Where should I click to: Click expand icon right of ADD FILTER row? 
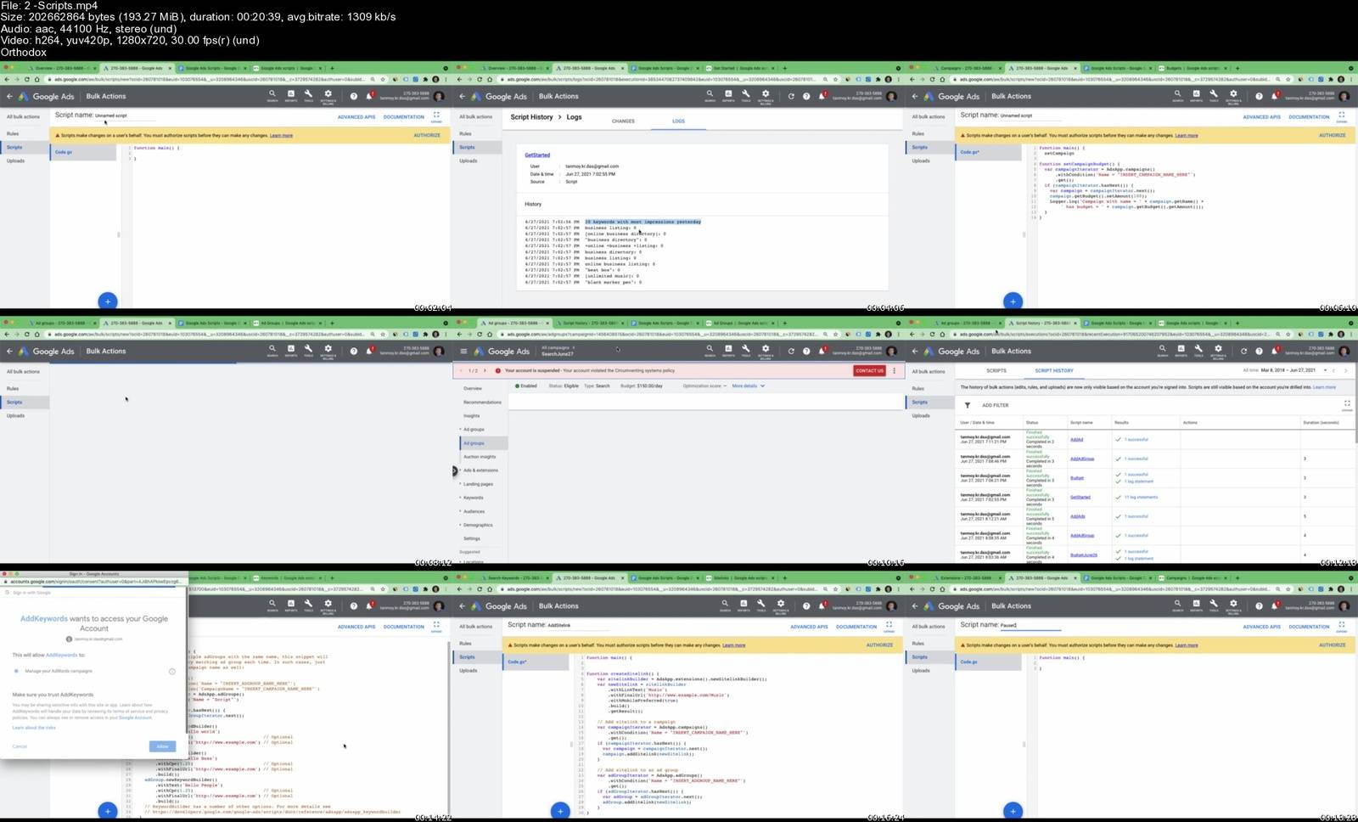(x=1346, y=403)
